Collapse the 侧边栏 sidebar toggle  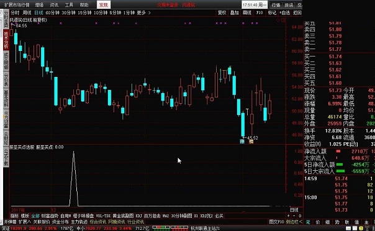(x=294, y=222)
